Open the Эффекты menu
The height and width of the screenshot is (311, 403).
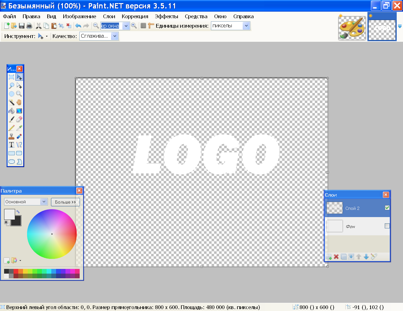166,16
